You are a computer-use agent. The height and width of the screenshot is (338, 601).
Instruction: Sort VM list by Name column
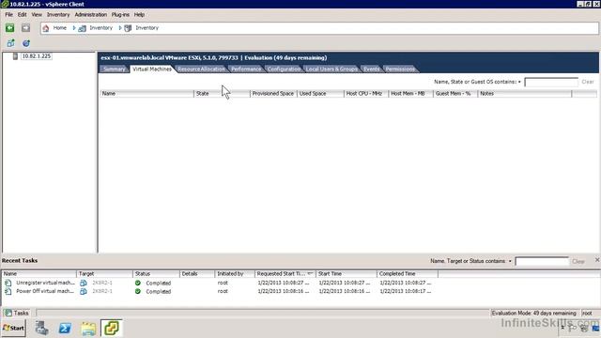[146, 94]
